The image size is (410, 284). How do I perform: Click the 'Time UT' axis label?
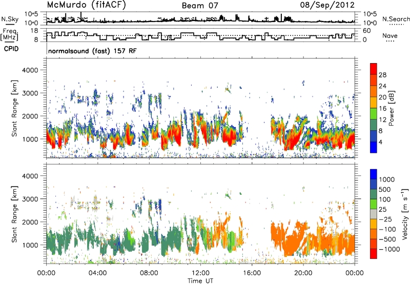[x=200, y=281]
